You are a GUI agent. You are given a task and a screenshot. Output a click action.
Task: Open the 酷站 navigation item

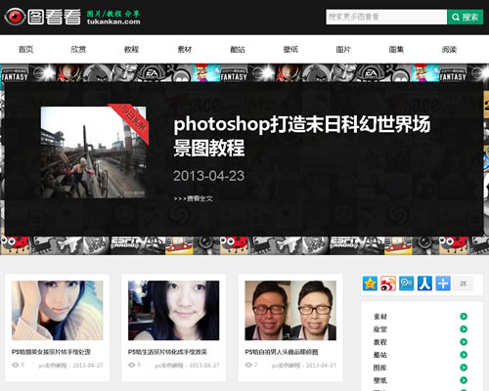coord(238,50)
